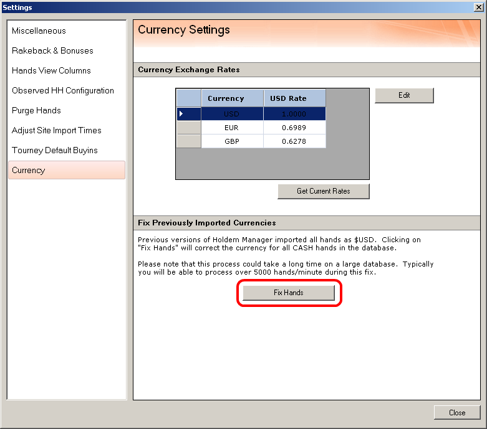Click the 0.6278 GBP rate cell
Screen dimensions: 487x429
pos(294,141)
